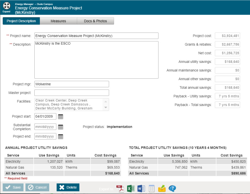Image resolution: width=250 pixels, height=194 pixels.
Task: Open the Project start date calendar
Action: pyautogui.click(x=60, y=116)
